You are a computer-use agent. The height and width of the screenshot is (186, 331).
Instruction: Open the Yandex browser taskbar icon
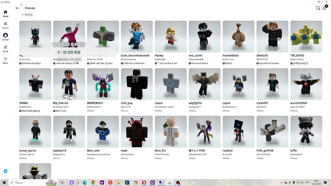tap(110, 183)
